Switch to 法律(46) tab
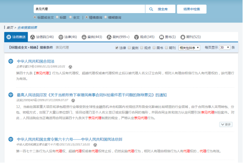 tap(68, 37)
